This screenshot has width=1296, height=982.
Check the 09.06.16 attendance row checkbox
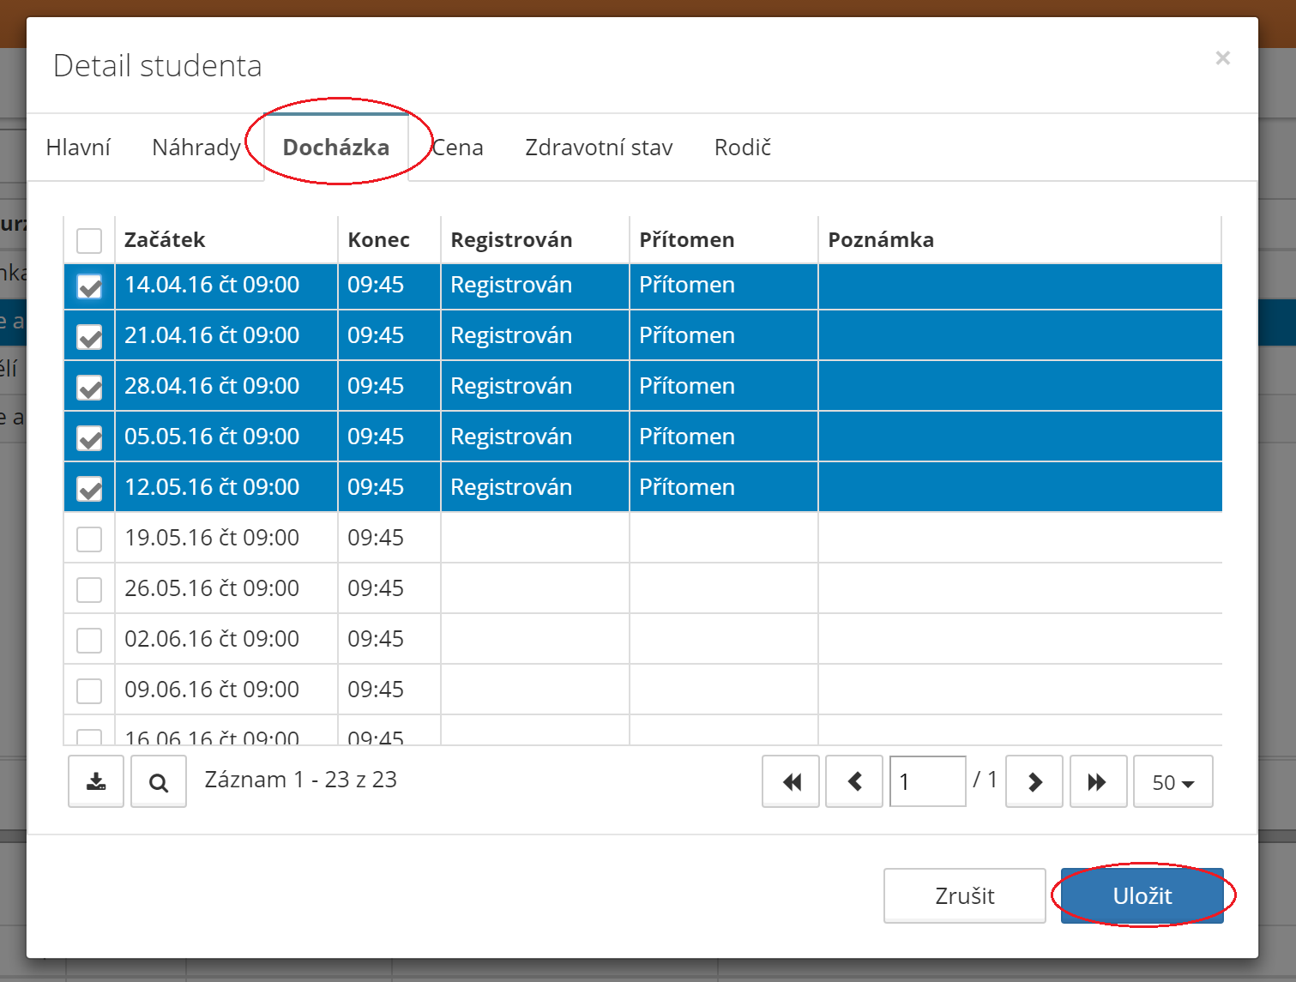click(89, 691)
